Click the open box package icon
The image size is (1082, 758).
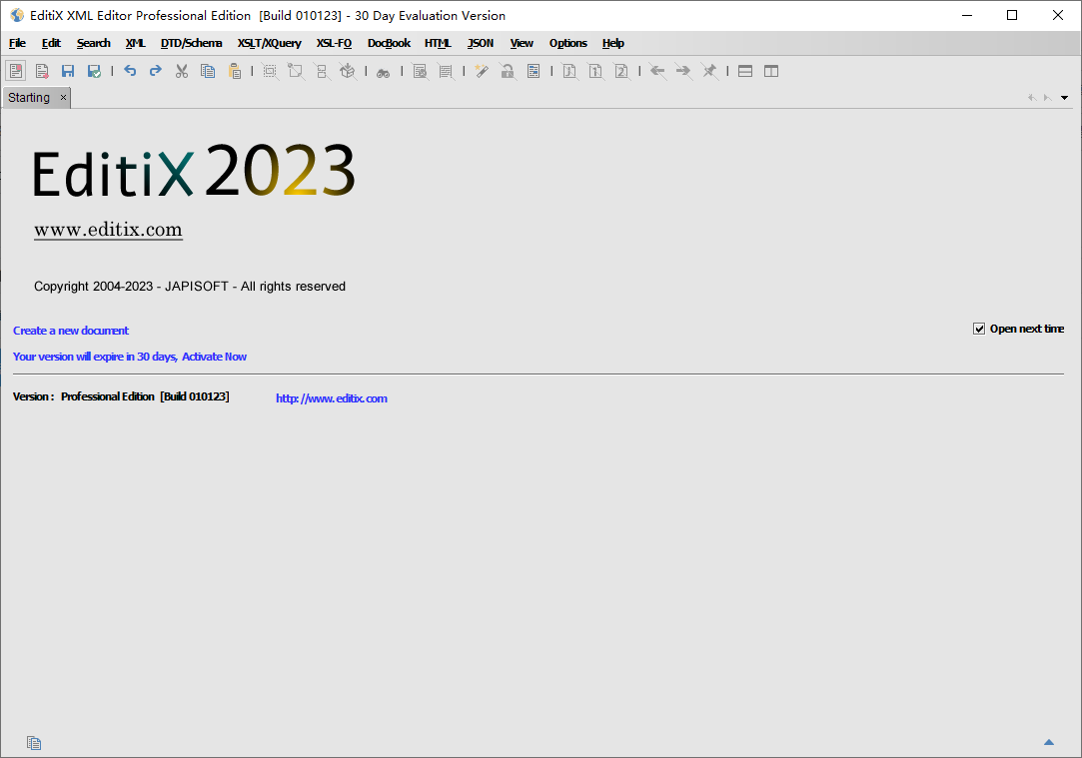[x=348, y=71]
